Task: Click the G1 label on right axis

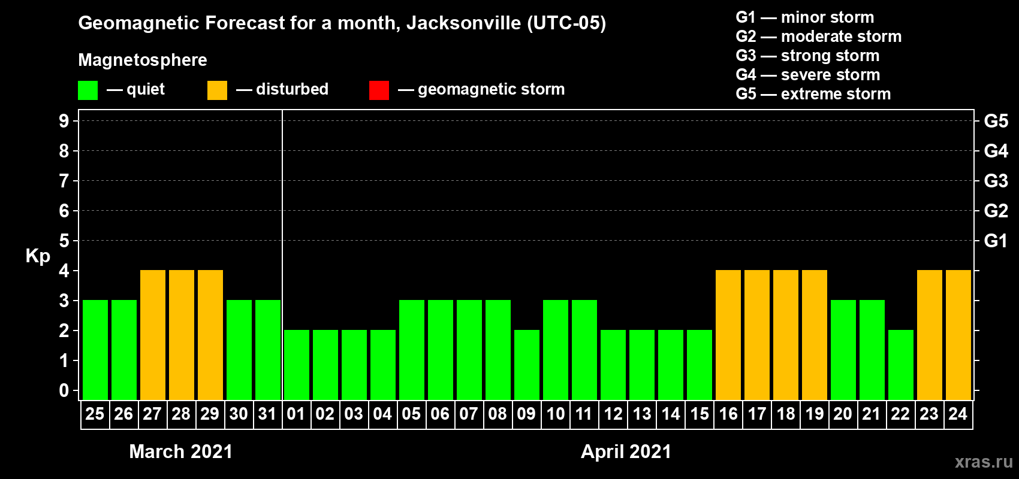Action: [x=996, y=241]
